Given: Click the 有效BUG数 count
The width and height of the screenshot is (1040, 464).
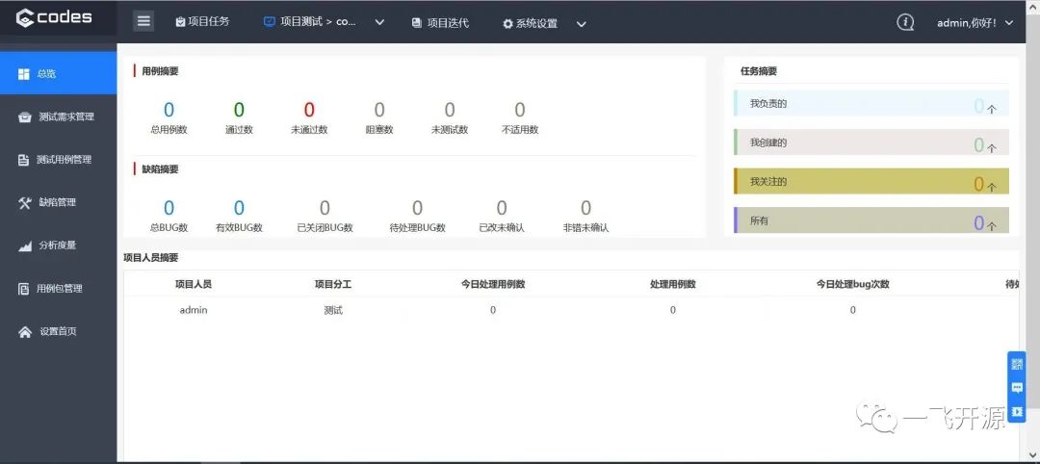Looking at the screenshot, I should (239, 208).
